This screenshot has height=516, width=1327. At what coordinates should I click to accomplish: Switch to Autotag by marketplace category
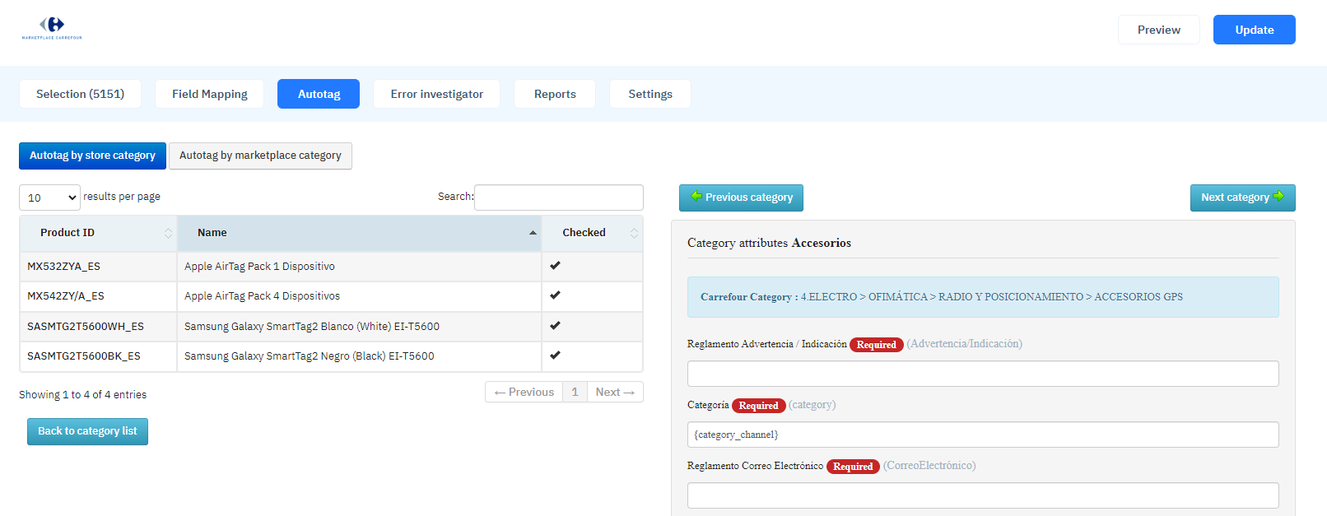(x=260, y=156)
